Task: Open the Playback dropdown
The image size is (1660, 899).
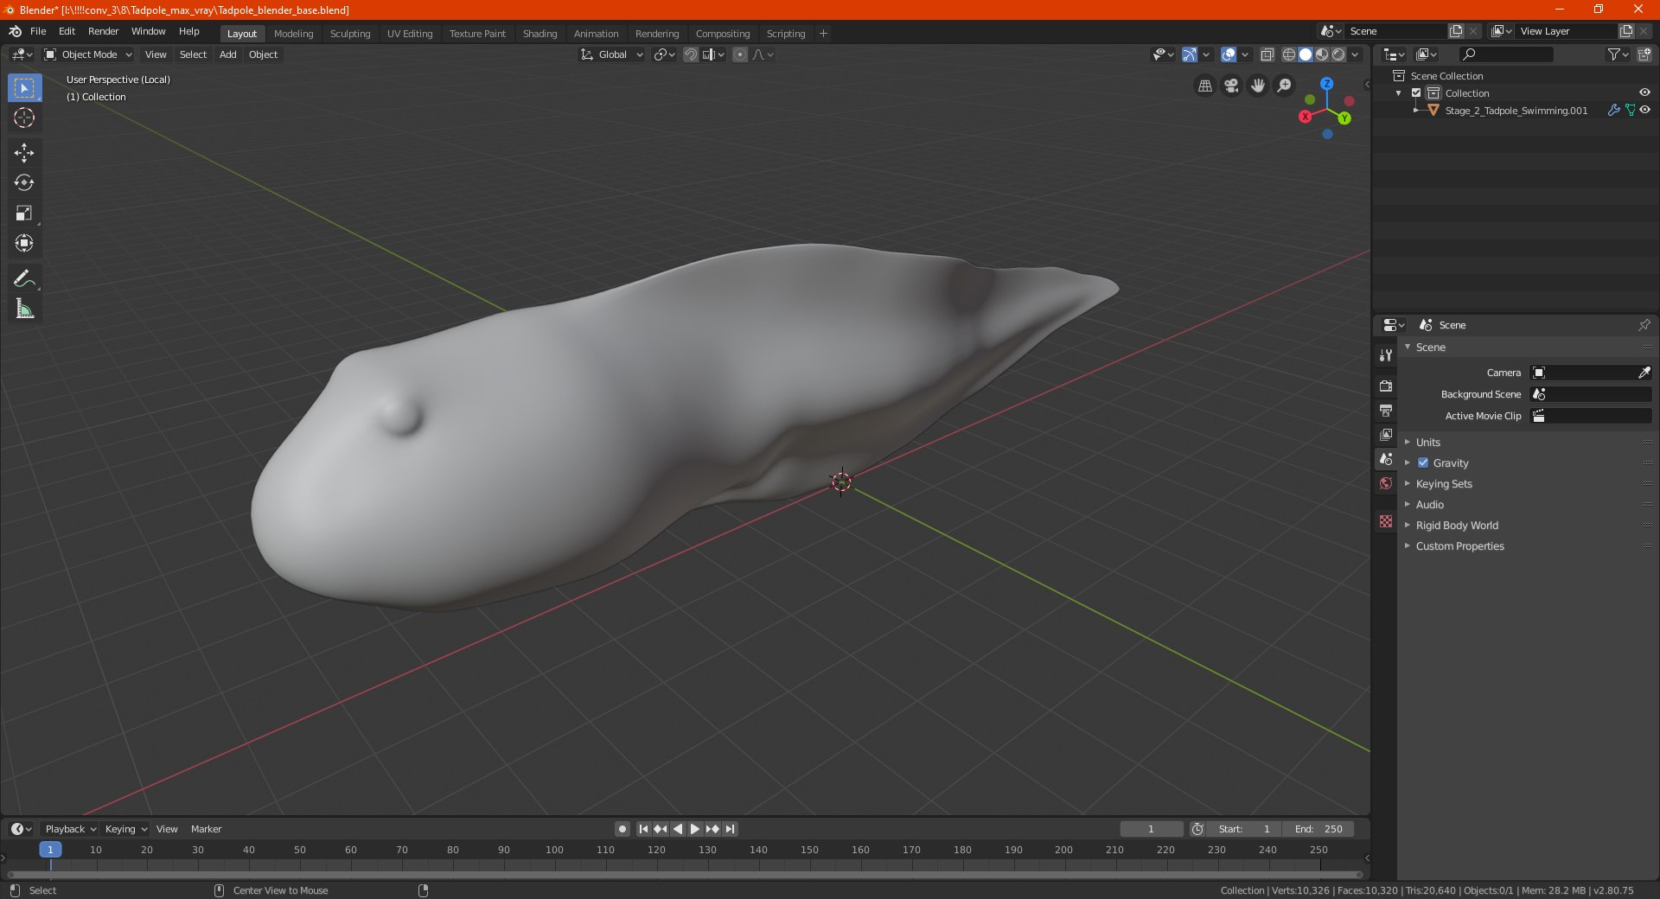Action: (x=70, y=829)
